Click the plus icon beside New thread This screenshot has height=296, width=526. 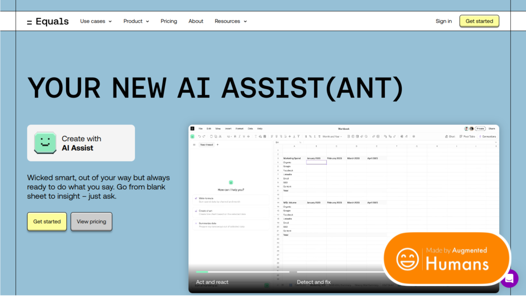(218, 145)
